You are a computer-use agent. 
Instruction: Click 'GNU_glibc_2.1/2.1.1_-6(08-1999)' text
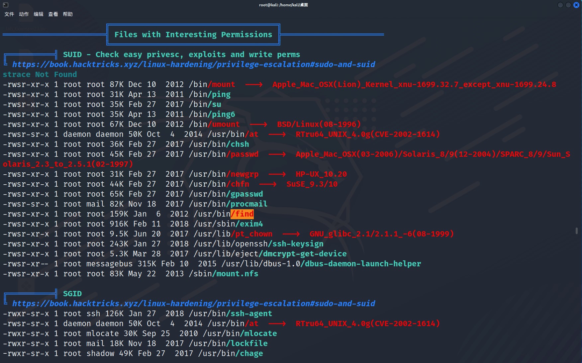coord(382,234)
